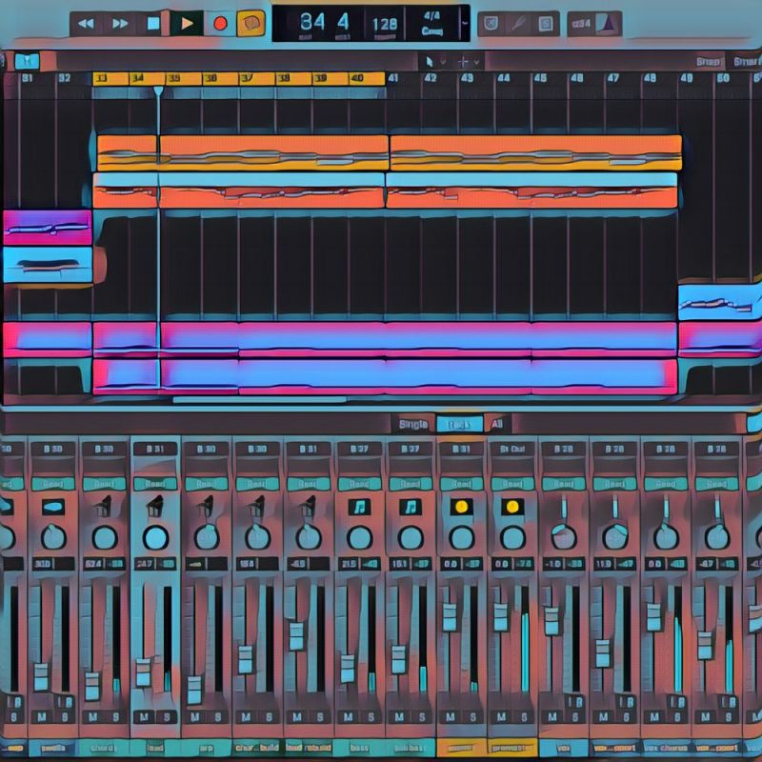Viewport: 762px width, 762px height.
Task: Click the 4/4 time signature display
Action: pos(431,15)
